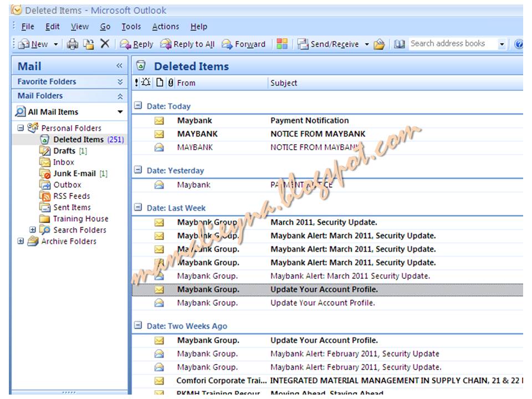The width and height of the screenshot is (532, 399).
Task: Click the New mail message icon
Action: (x=24, y=44)
